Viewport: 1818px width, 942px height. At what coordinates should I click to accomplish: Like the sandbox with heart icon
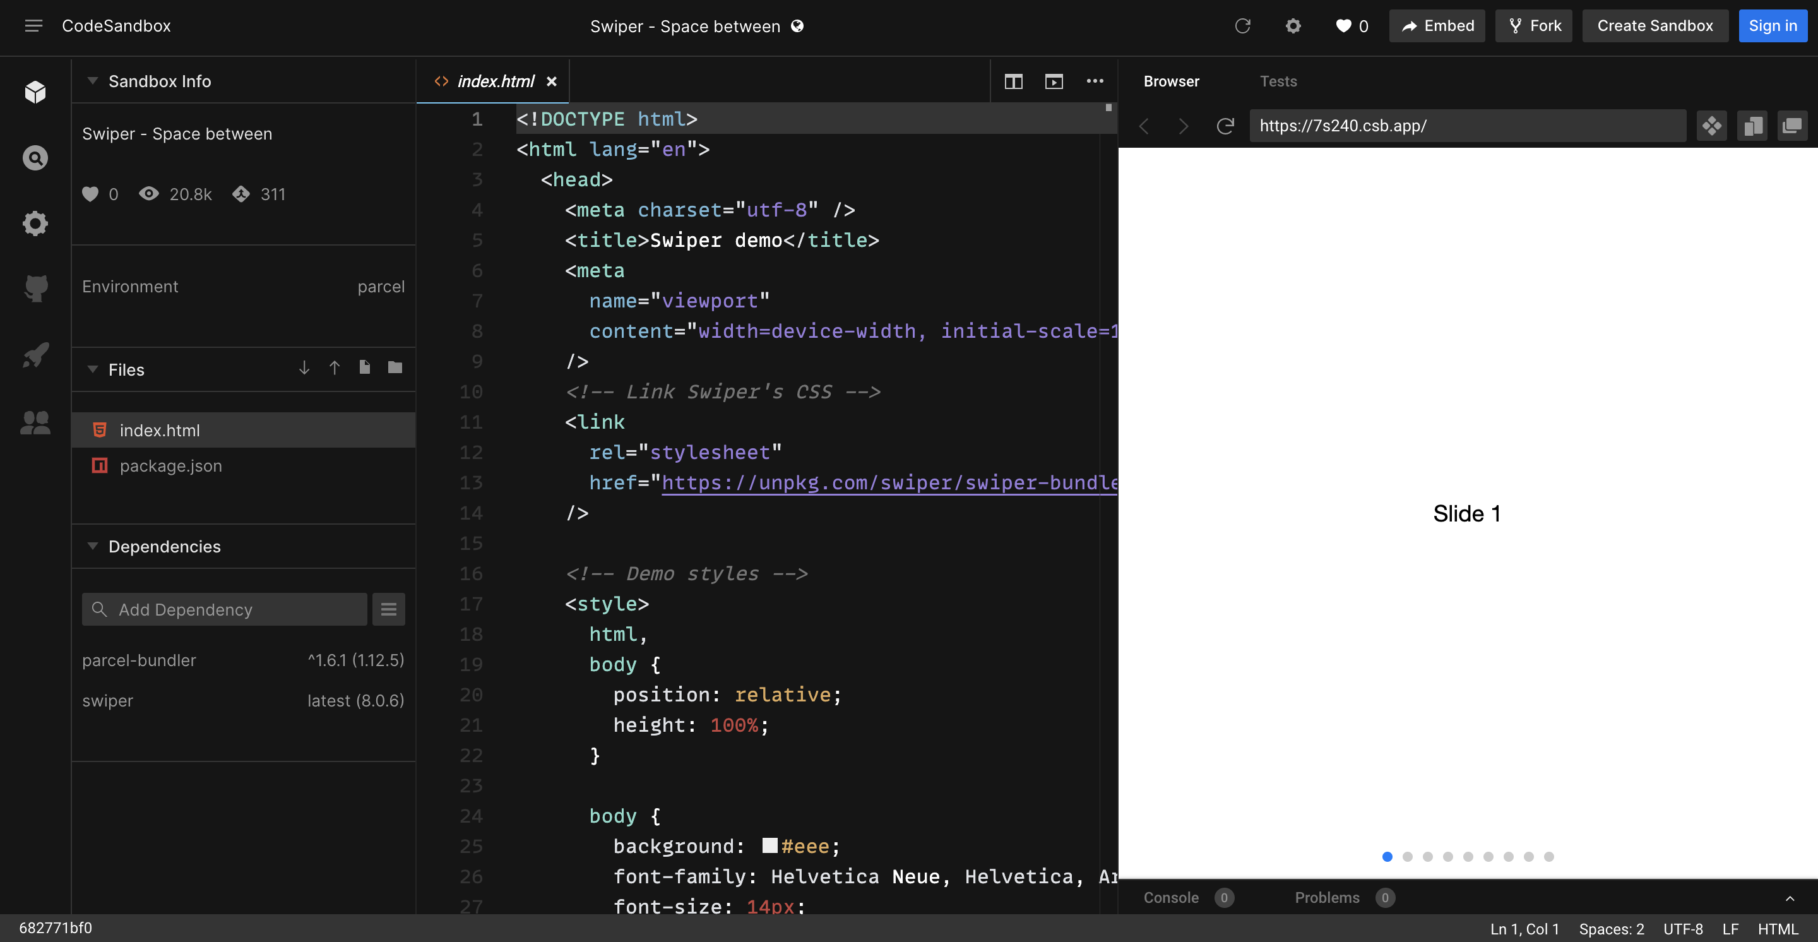click(x=1344, y=26)
